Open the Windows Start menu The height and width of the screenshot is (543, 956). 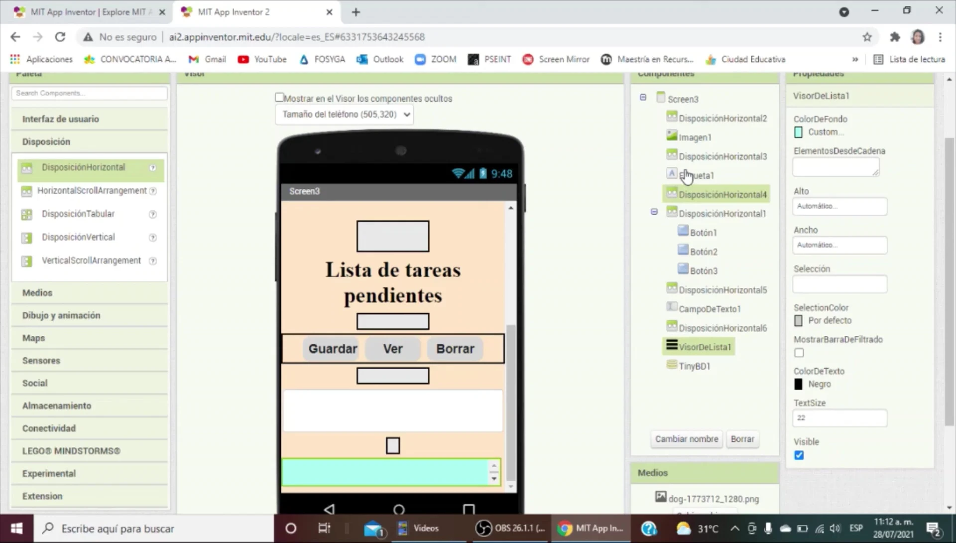pos(16,529)
